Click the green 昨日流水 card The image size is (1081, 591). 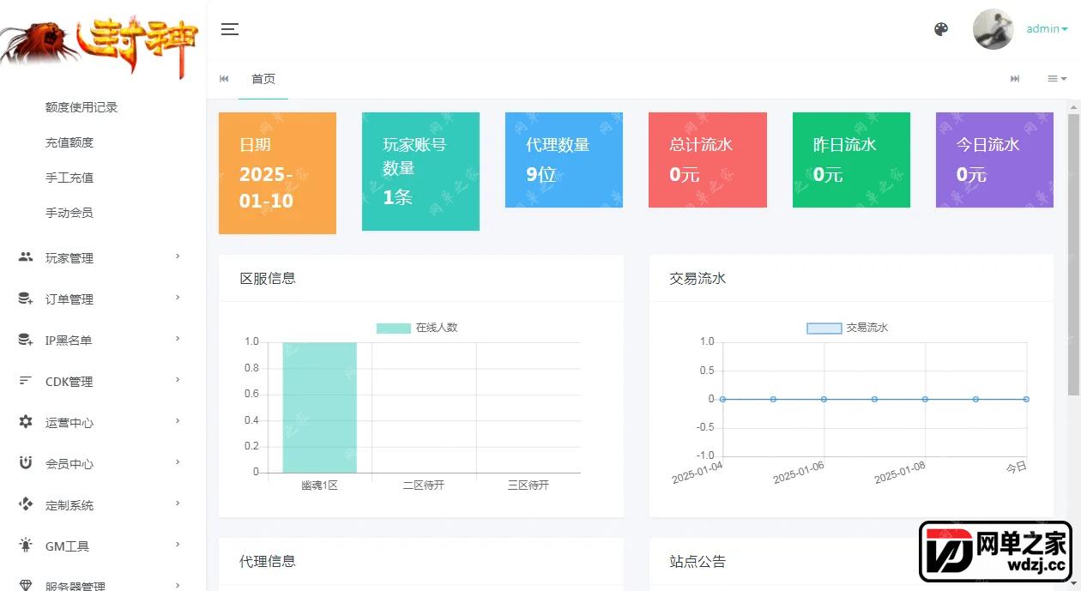tap(851, 160)
